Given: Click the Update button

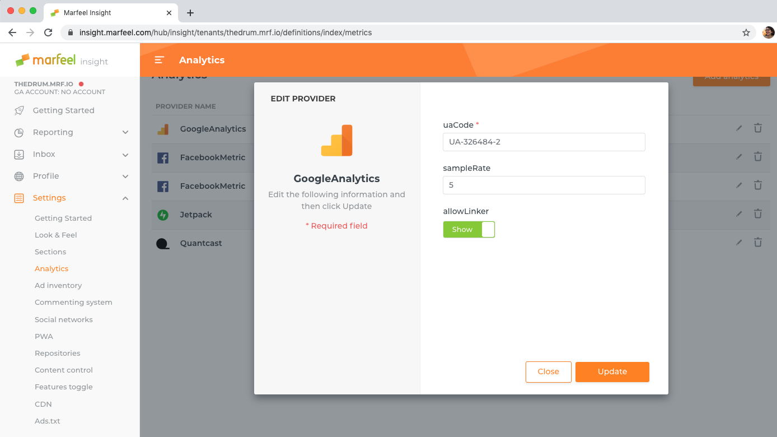Looking at the screenshot, I should (612, 372).
